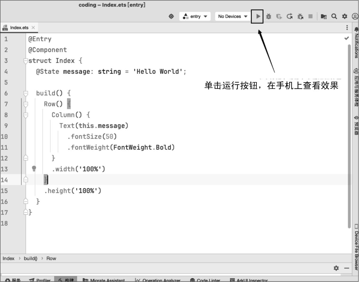Collapse the build() fold marker on line 6
Screen dimensions: 359x282
coord(26,93)
